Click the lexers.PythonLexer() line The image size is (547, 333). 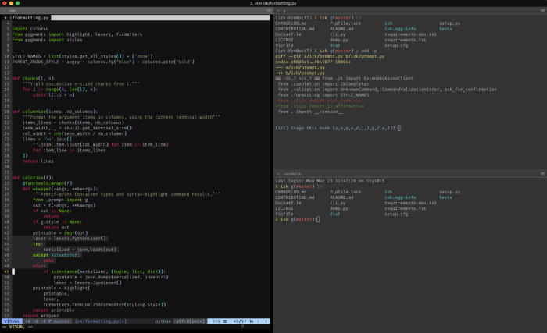click(x=70, y=239)
